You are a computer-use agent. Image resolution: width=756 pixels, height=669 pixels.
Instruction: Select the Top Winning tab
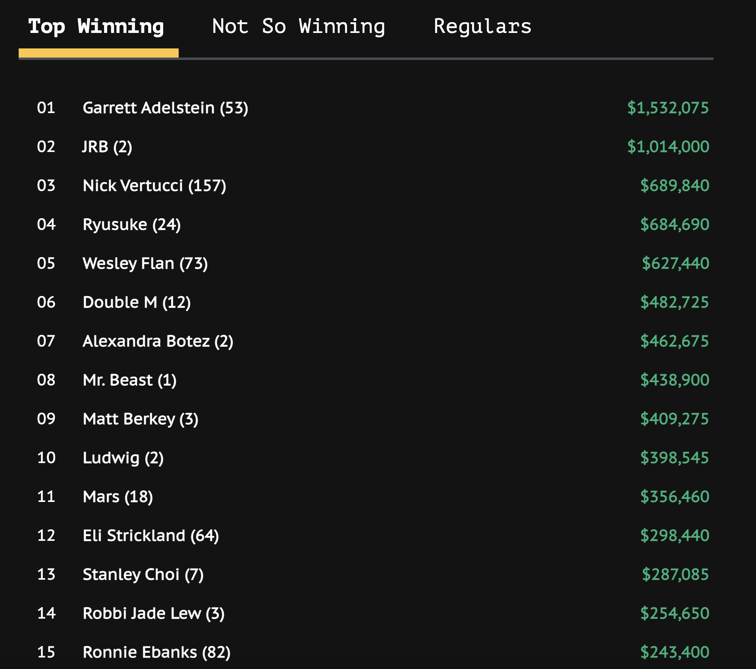tap(96, 27)
